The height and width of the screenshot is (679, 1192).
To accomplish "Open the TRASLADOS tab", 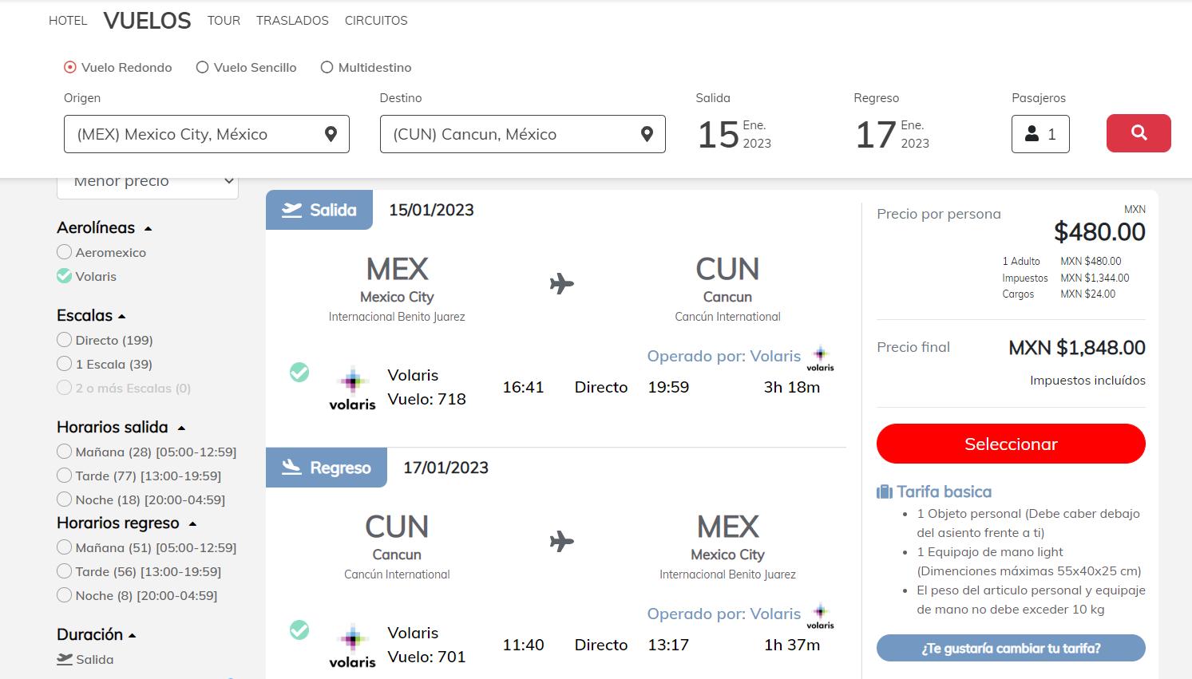I will 292,21.
